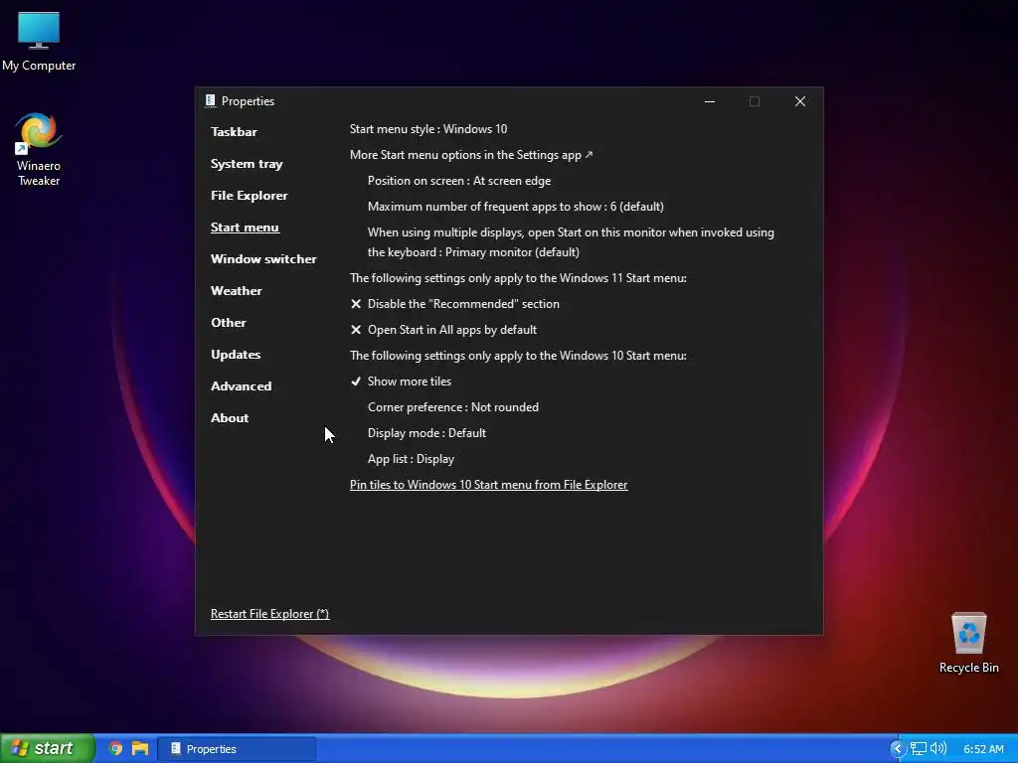The image size is (1018, 763).
Task: Click "The following settings only apply to the Windows 10 Start menu:"
Action: [x=518, y=356]
